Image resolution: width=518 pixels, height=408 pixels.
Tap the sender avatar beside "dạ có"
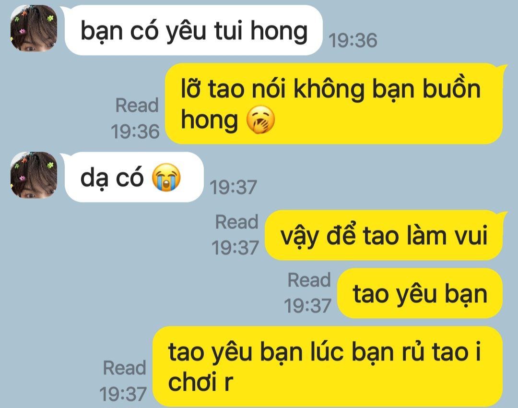[34, 175]
